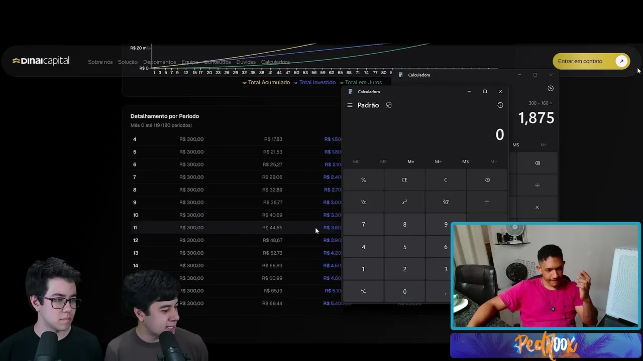Toggle Total Investido chart legend series
Viewport: 643px width, 361px height.
point(314,83)
